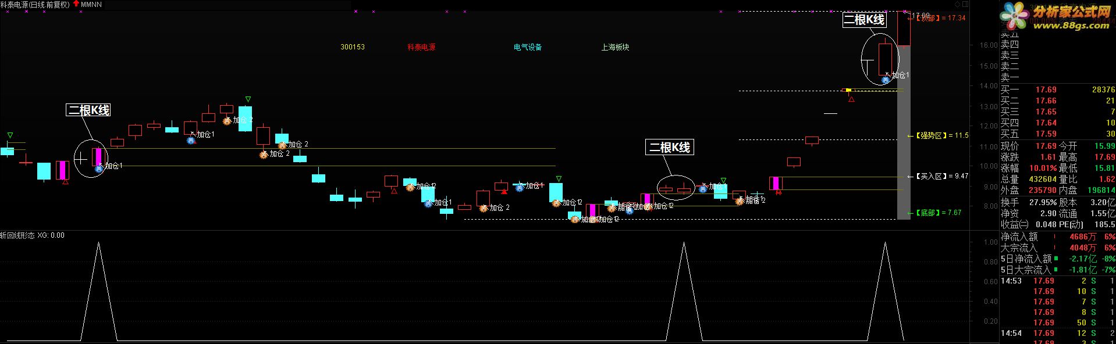Click the 换手 27.95% value

[x=1042, y=202]
